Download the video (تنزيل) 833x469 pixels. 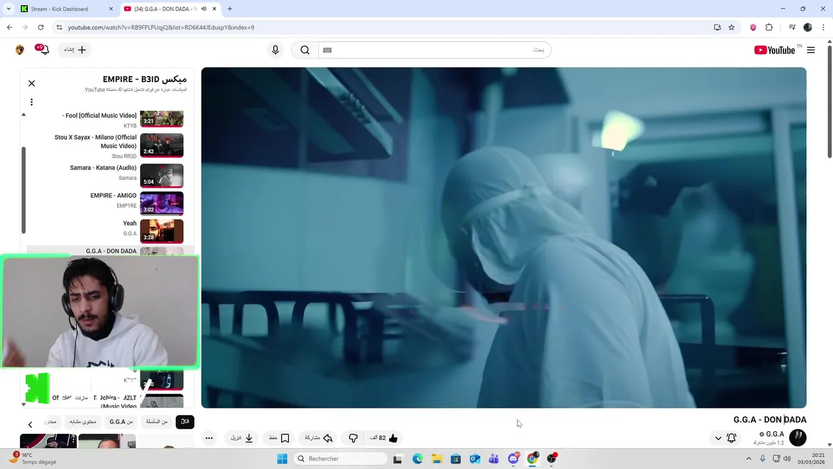point(241,438)
